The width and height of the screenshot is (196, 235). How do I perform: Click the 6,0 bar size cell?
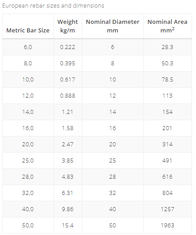click(x=28, y=47)
